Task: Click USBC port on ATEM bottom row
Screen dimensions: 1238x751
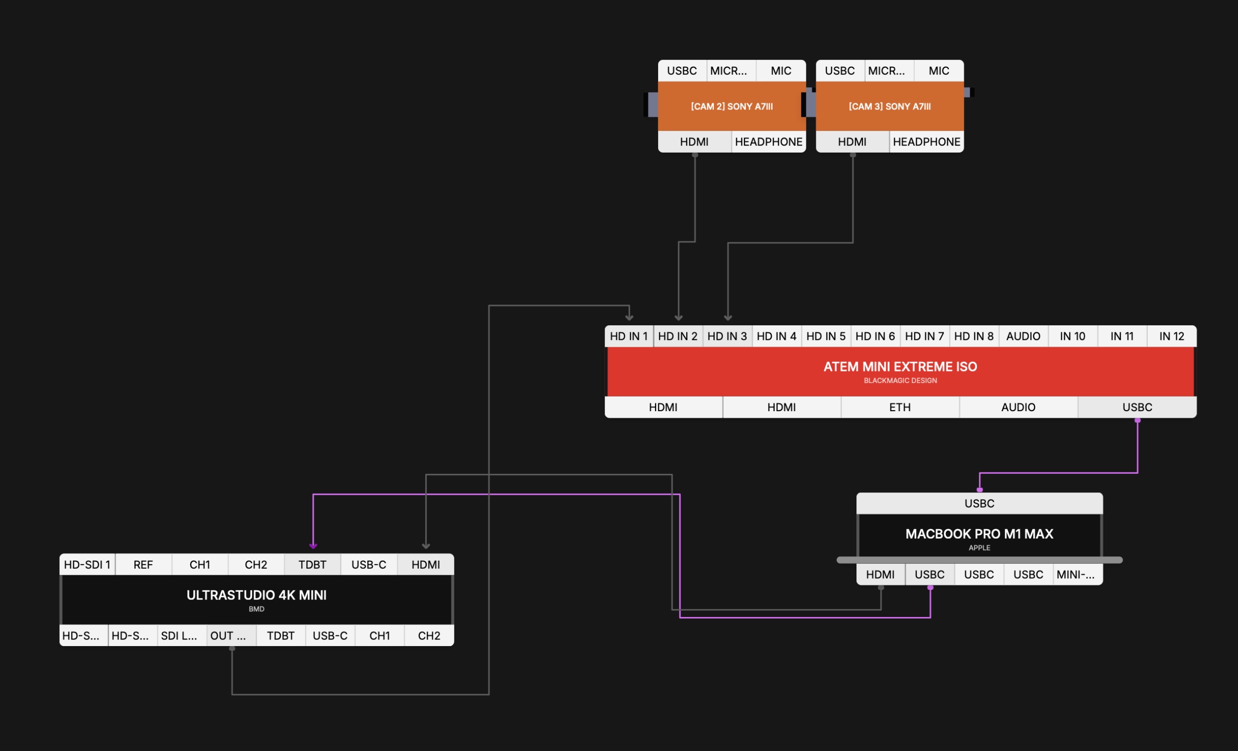Action: [x=1137, y=407]
